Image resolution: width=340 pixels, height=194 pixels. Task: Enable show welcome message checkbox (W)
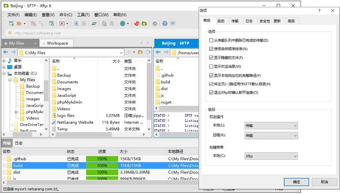[211, 66]
